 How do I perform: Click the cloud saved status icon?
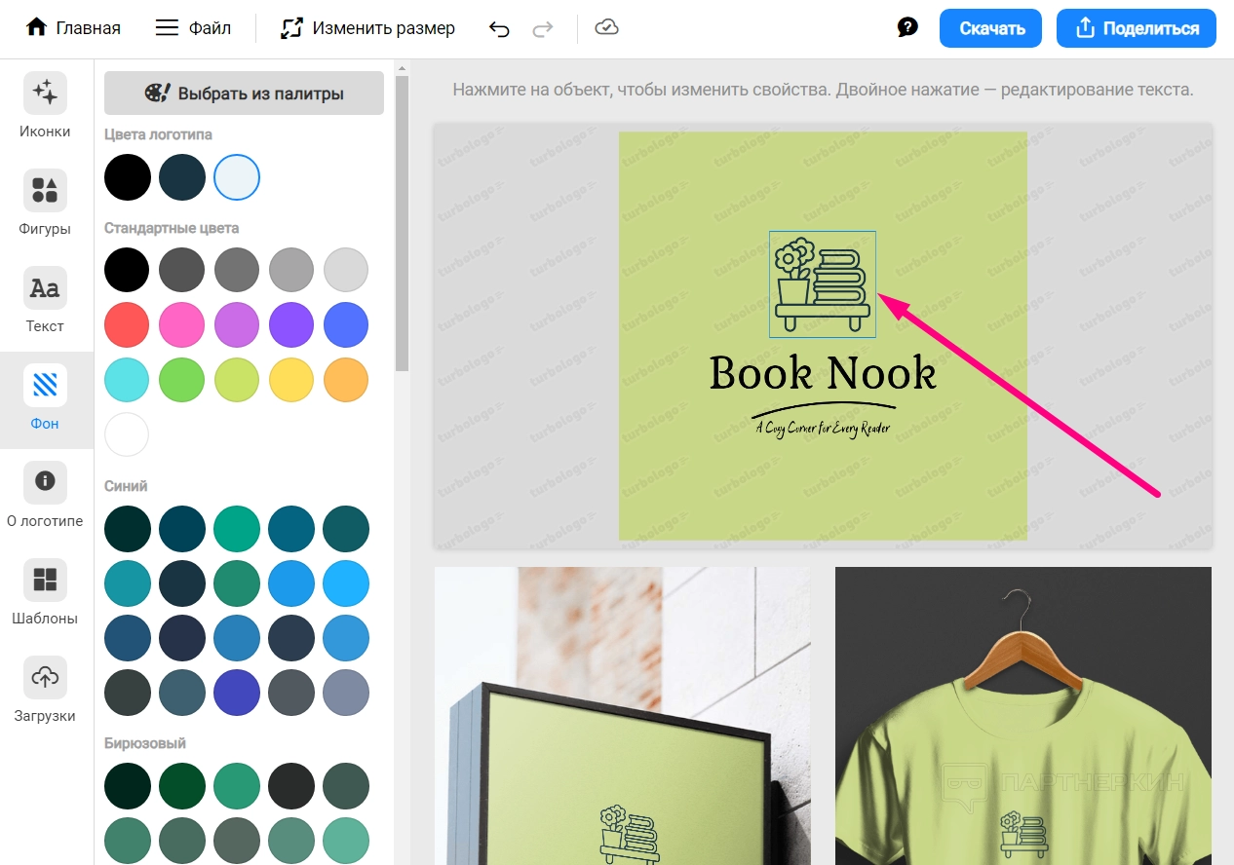pyautogui.click(x=606, y=27)
